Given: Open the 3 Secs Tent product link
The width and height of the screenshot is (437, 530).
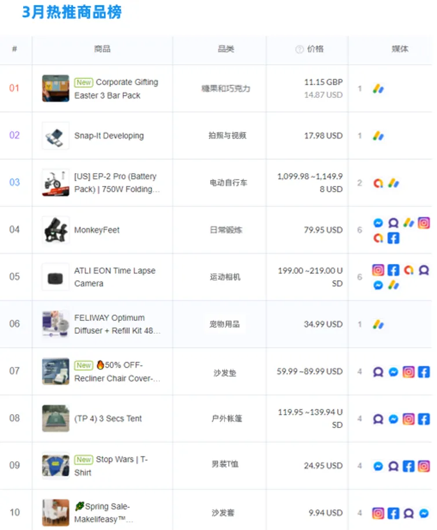Looking at the screenshot, I should [108, 418].
